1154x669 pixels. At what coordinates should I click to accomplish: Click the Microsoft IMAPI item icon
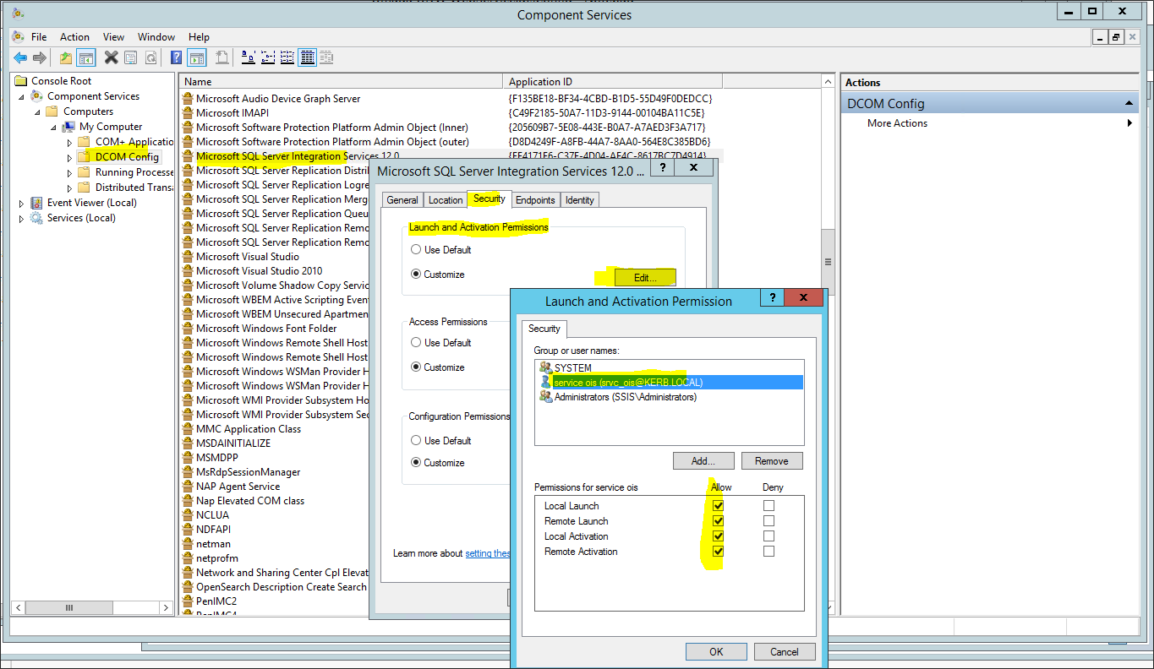(189, 113)
